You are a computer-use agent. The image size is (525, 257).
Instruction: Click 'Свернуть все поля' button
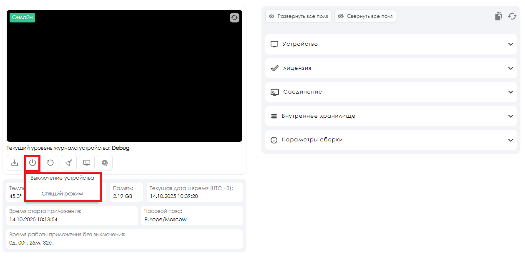365,16
